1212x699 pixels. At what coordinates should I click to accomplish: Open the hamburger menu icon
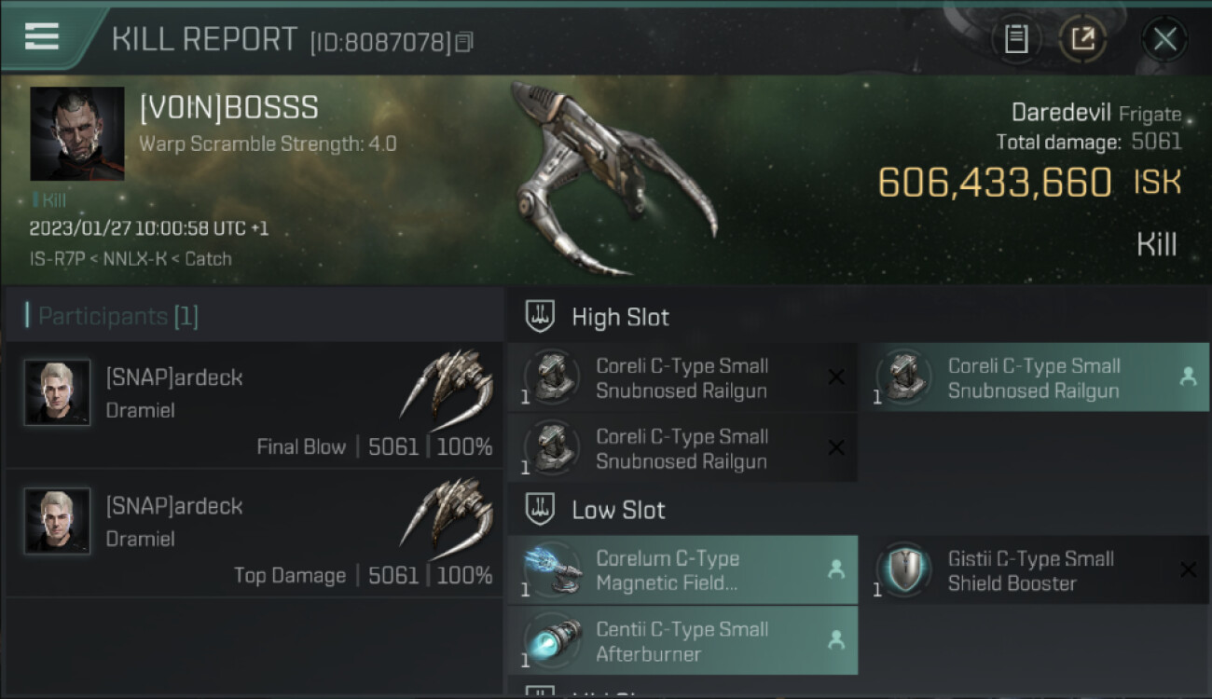coord(42,36)
